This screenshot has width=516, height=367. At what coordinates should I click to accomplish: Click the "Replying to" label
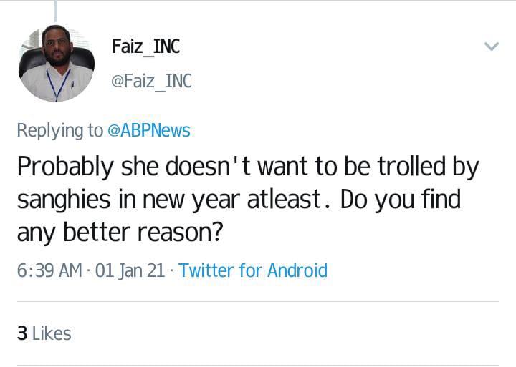(60, 131)
